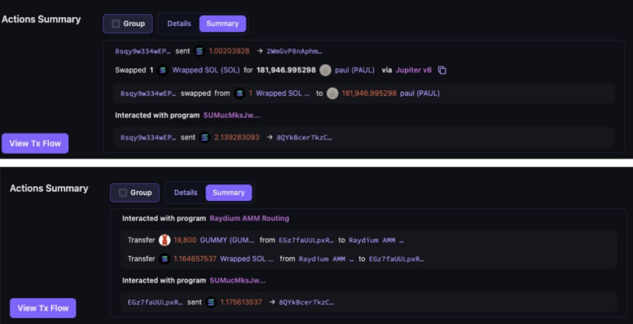Viewport: 633px width, 324px height.
Task: Click SOL icon next to 1.00203928
Action: 200,51
